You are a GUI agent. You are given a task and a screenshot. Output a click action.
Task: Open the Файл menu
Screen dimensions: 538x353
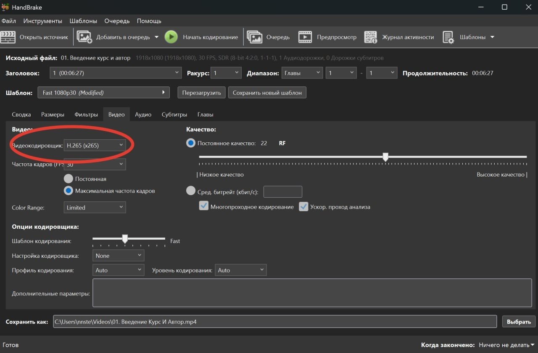pos(9,21)
